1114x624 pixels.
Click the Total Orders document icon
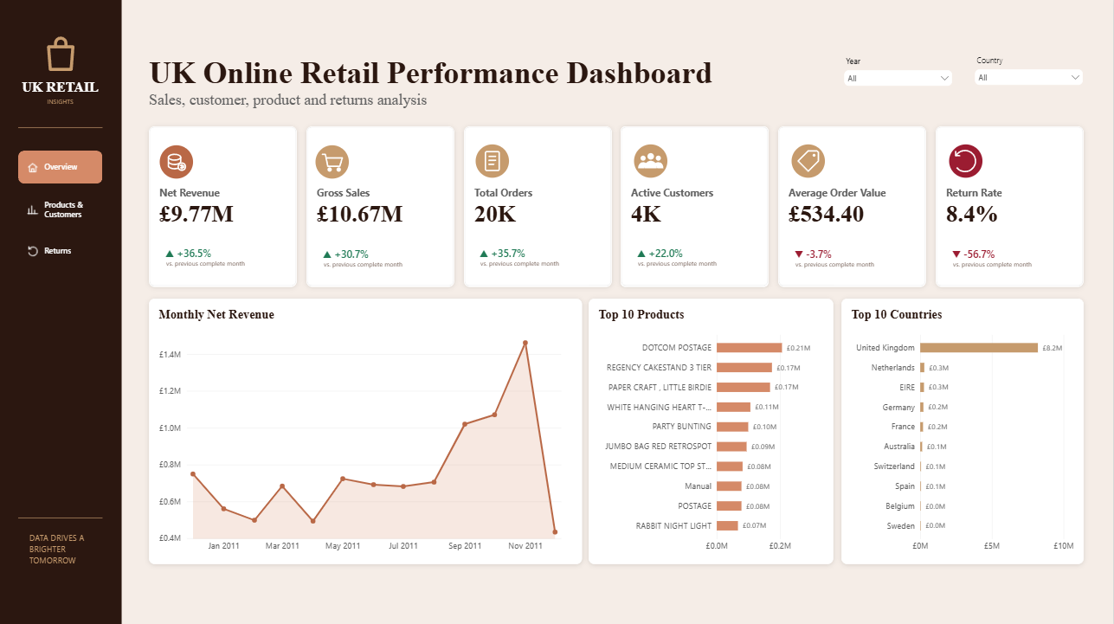[x=492, y=161]
